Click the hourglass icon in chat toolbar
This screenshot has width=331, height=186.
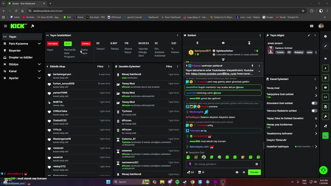click(x=249, y=43)
